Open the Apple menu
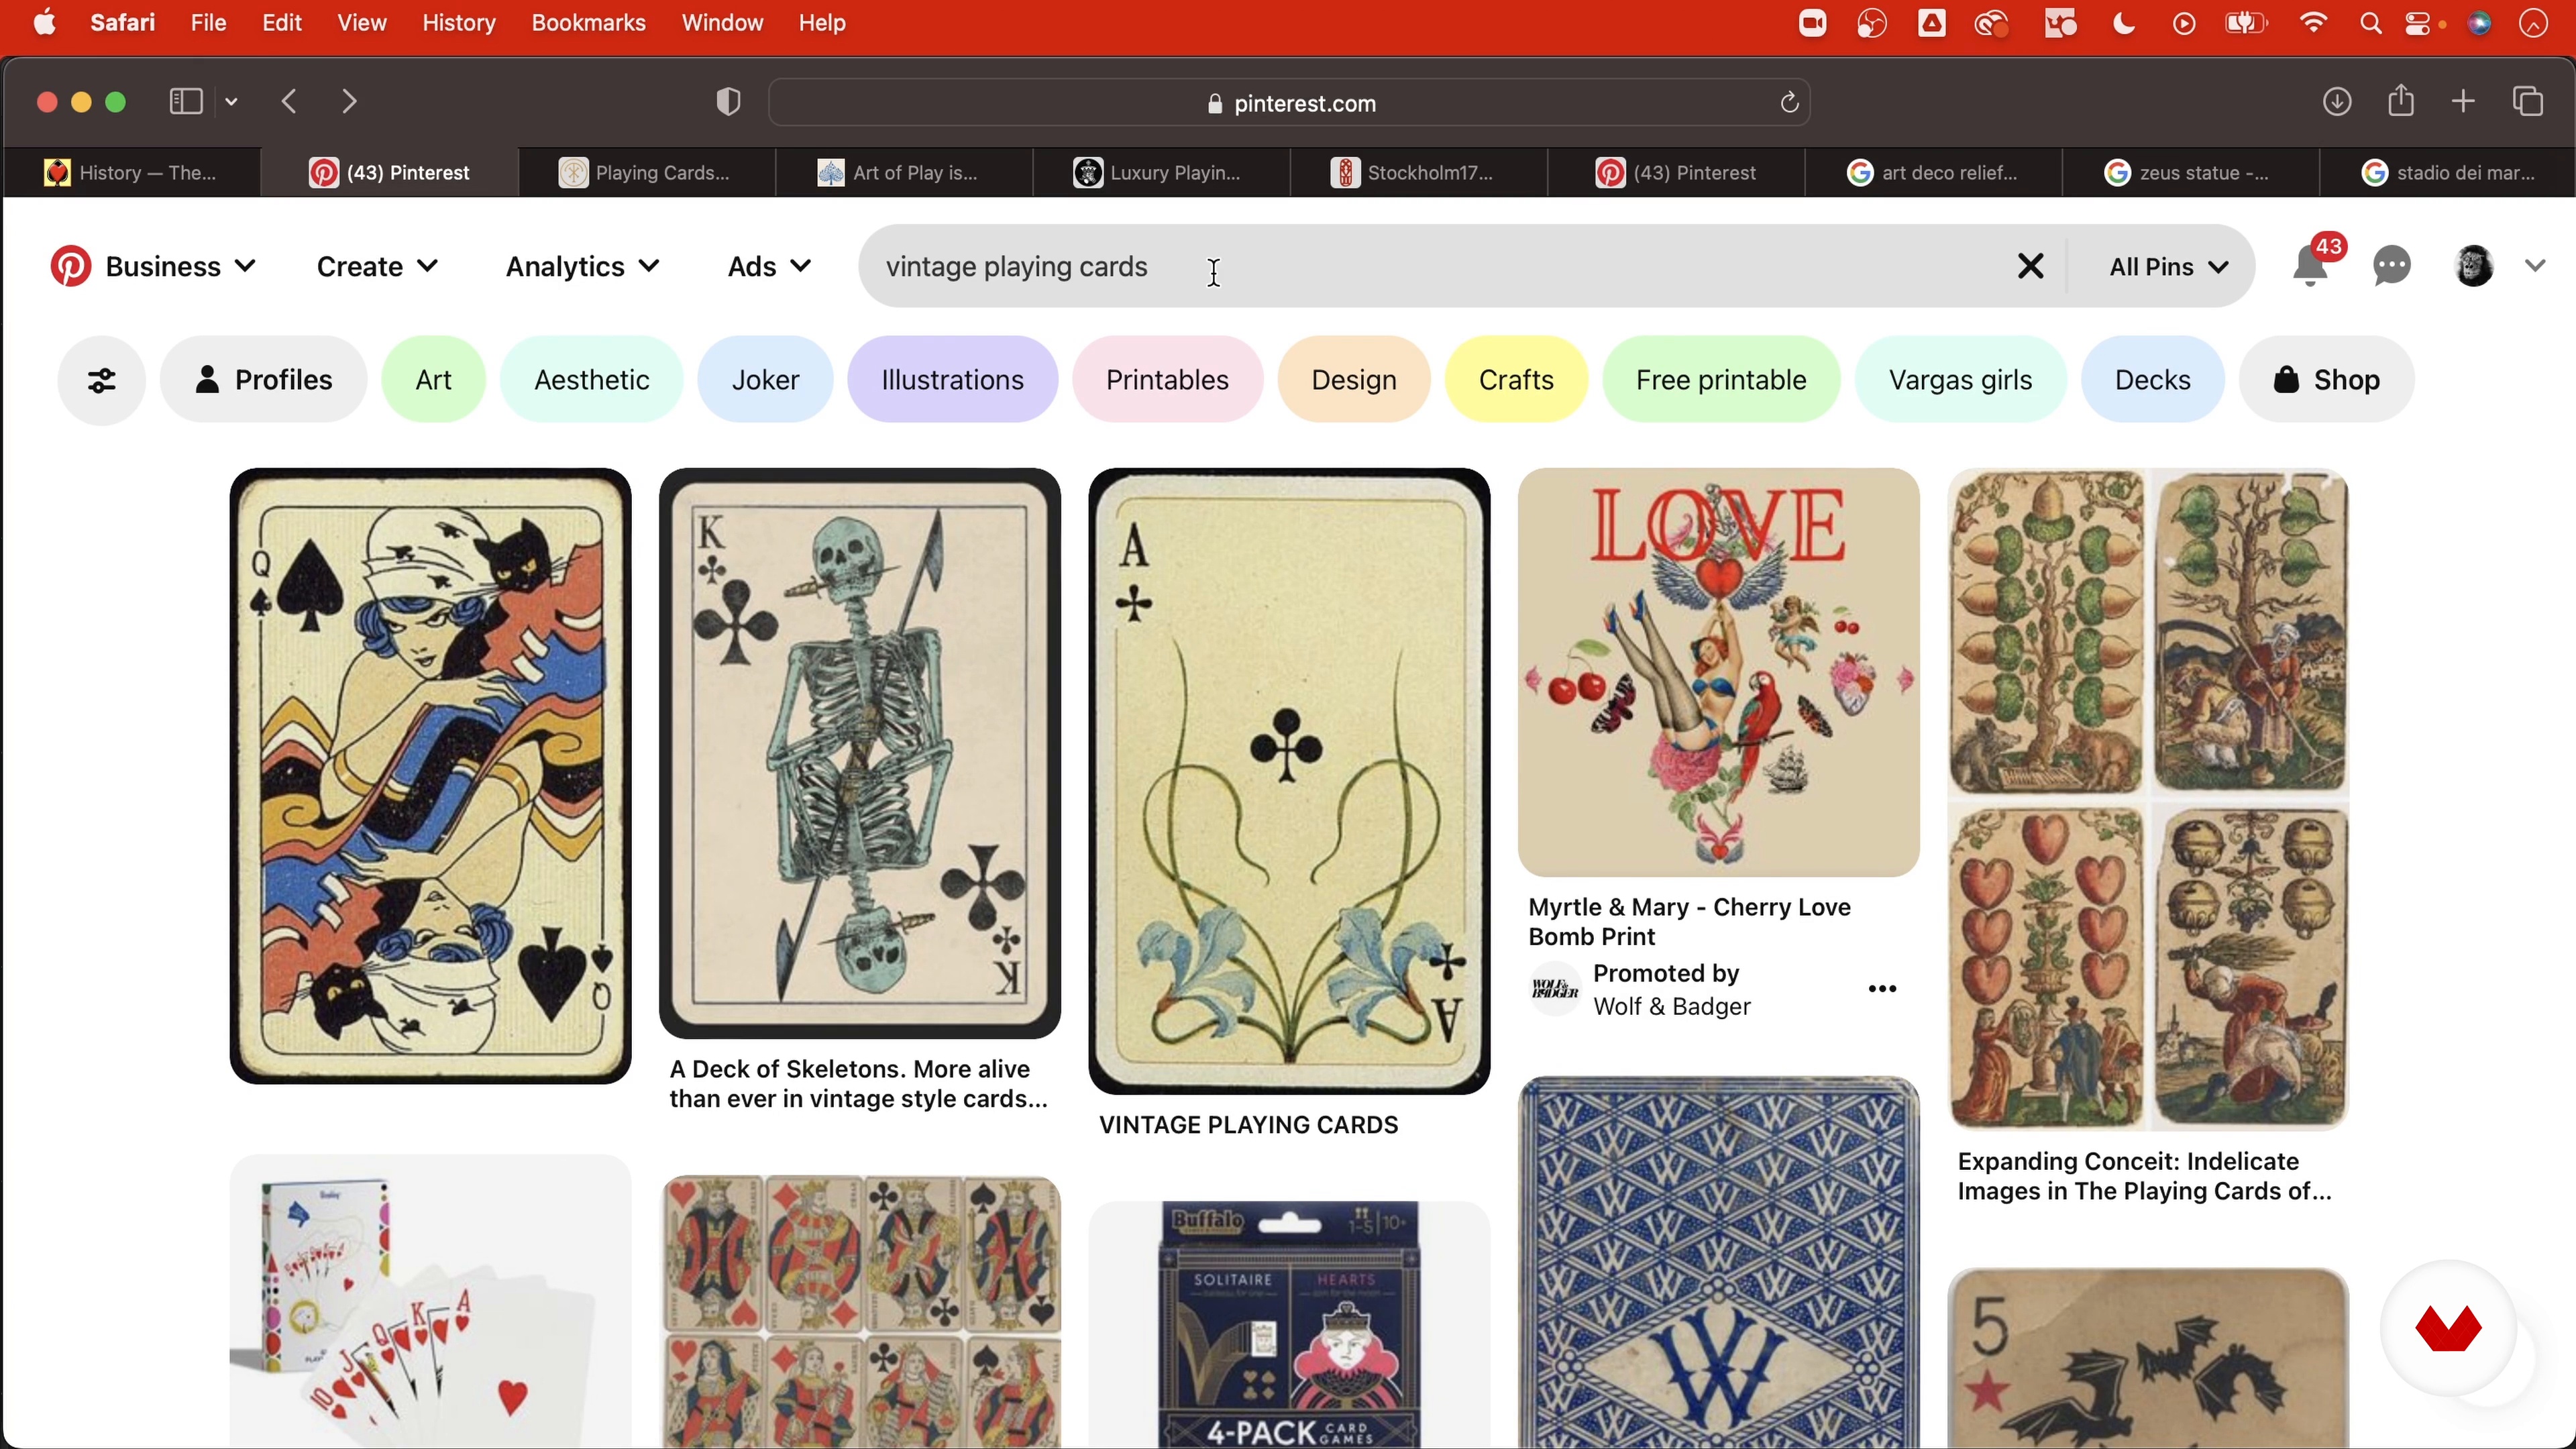The height and width of the screenshot is (1449, 2576). click(45, 22)
